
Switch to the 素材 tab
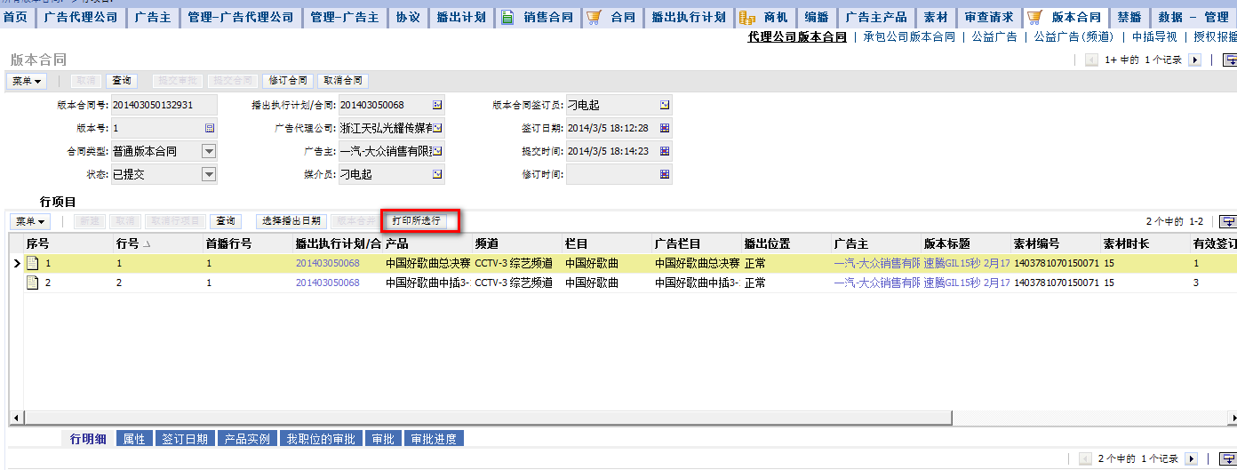[936, 17]
